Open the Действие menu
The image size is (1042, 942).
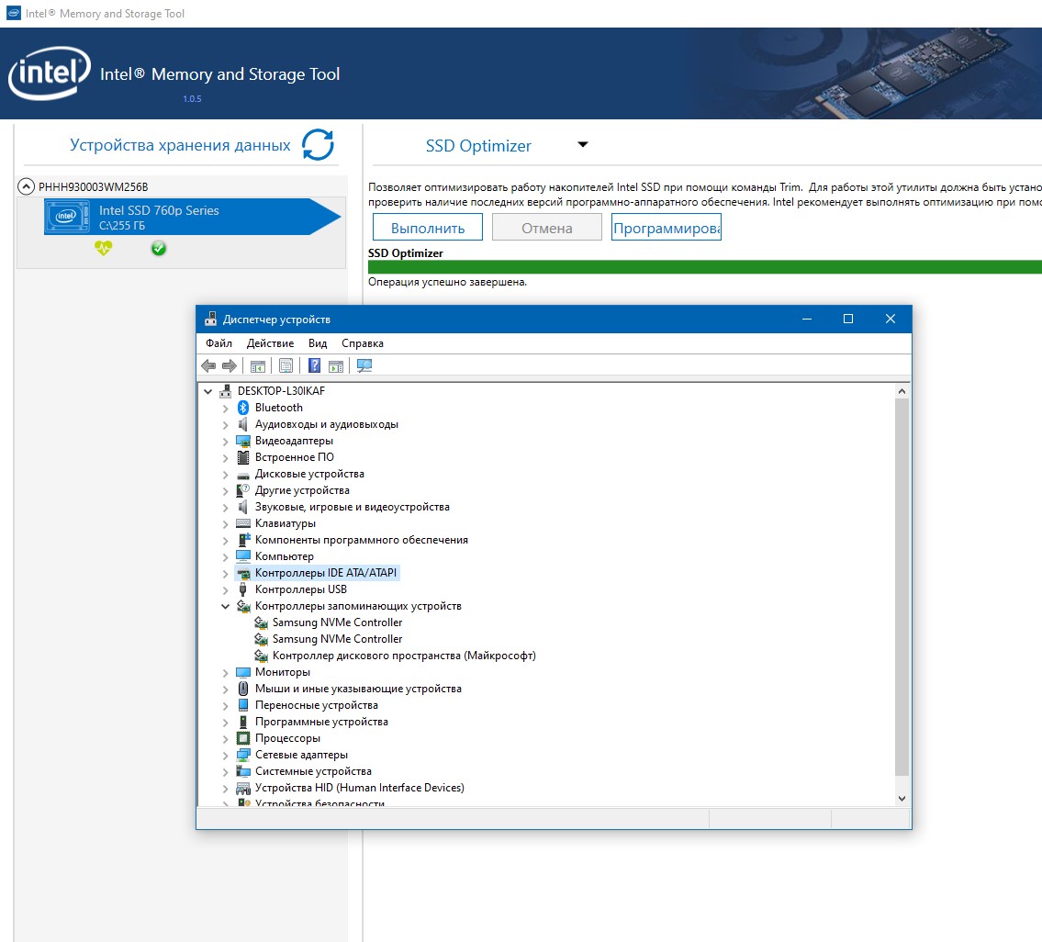270,343
